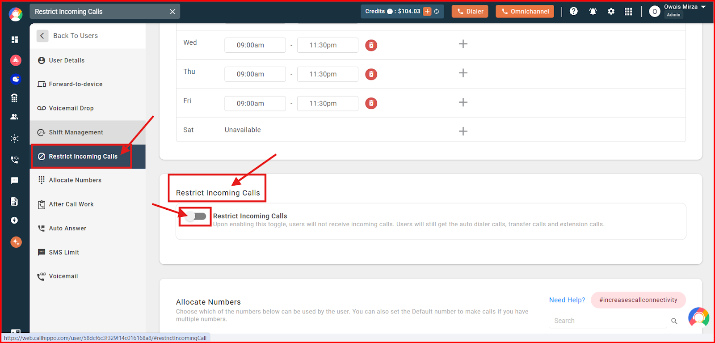The image size is (715, 343).
Task: Open the call logs phone icon in left rail
Action: click(15, 160)
